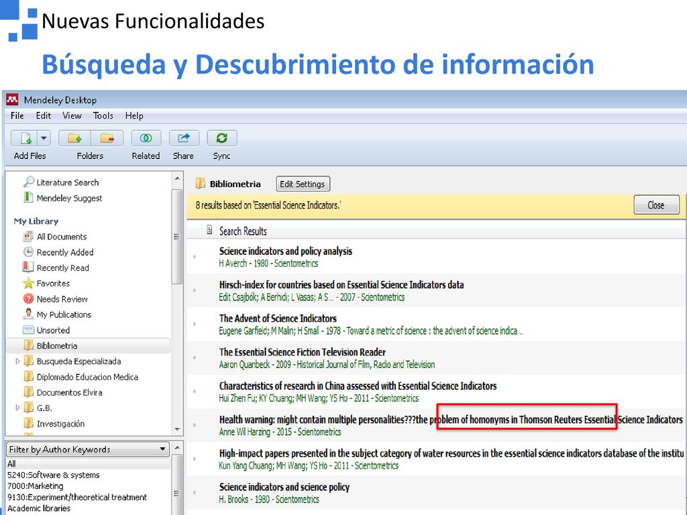
Task: Click the document type column icon
Action: (x=209, y=230)
